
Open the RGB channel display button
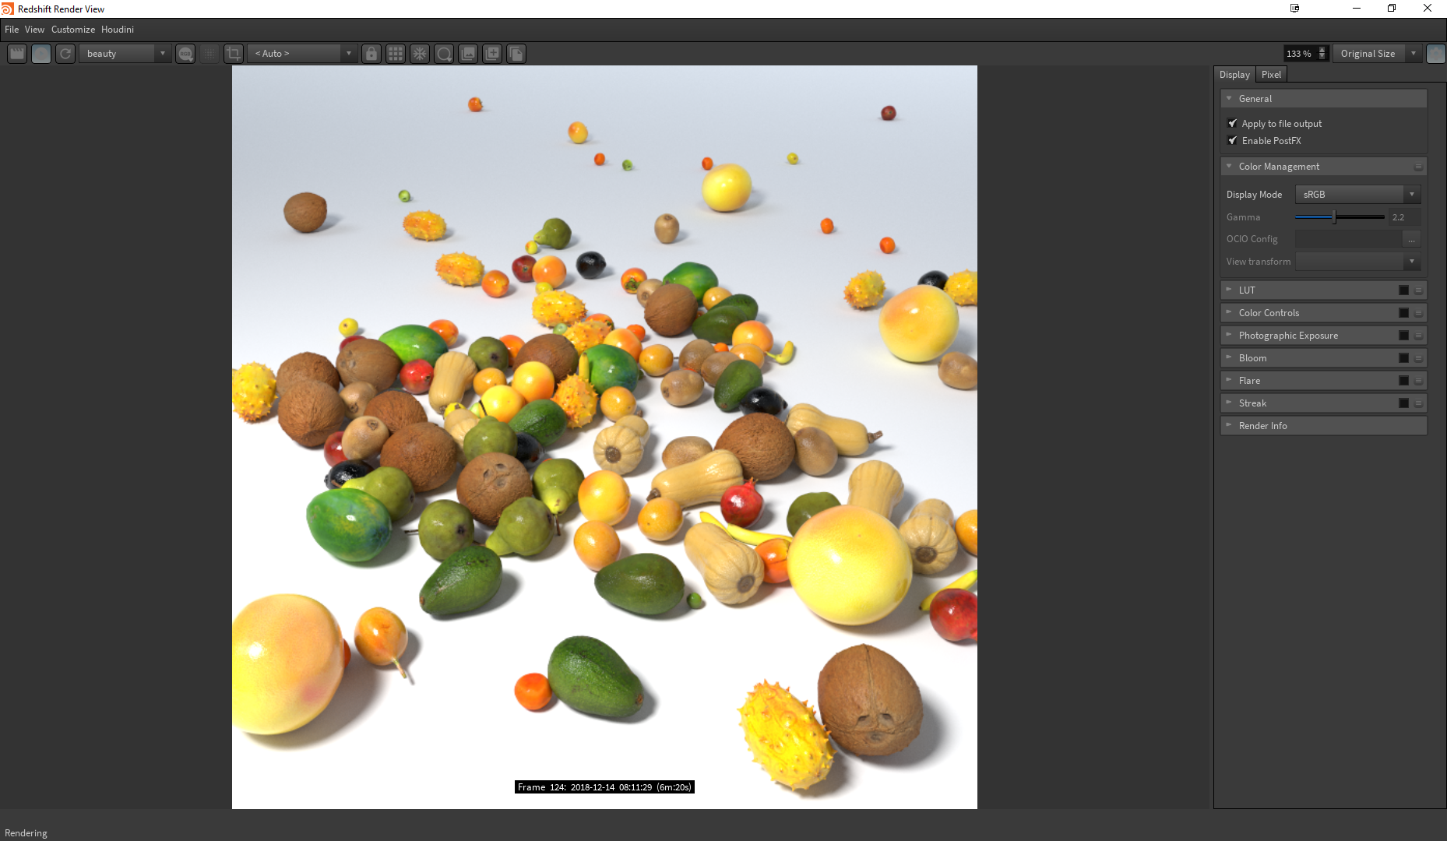(x=185, y=54)
